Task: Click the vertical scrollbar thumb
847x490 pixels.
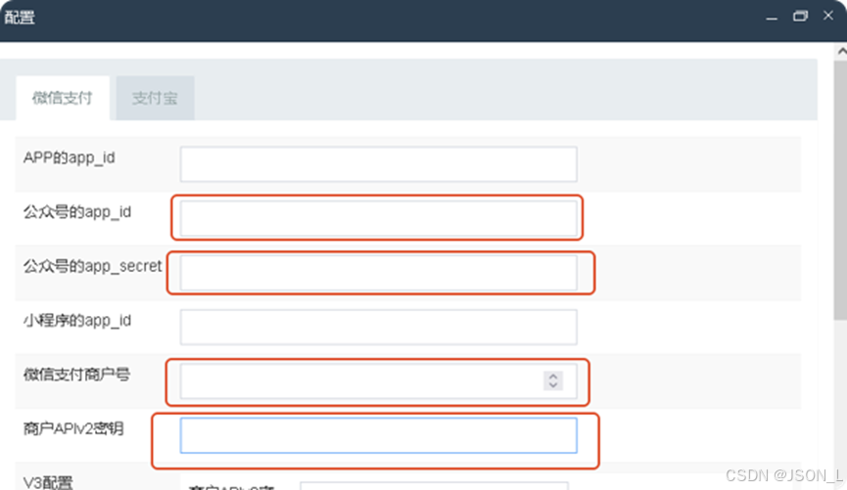Action: coord(841,189)
